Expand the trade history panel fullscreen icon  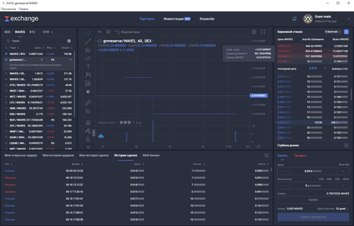point(267,155)
